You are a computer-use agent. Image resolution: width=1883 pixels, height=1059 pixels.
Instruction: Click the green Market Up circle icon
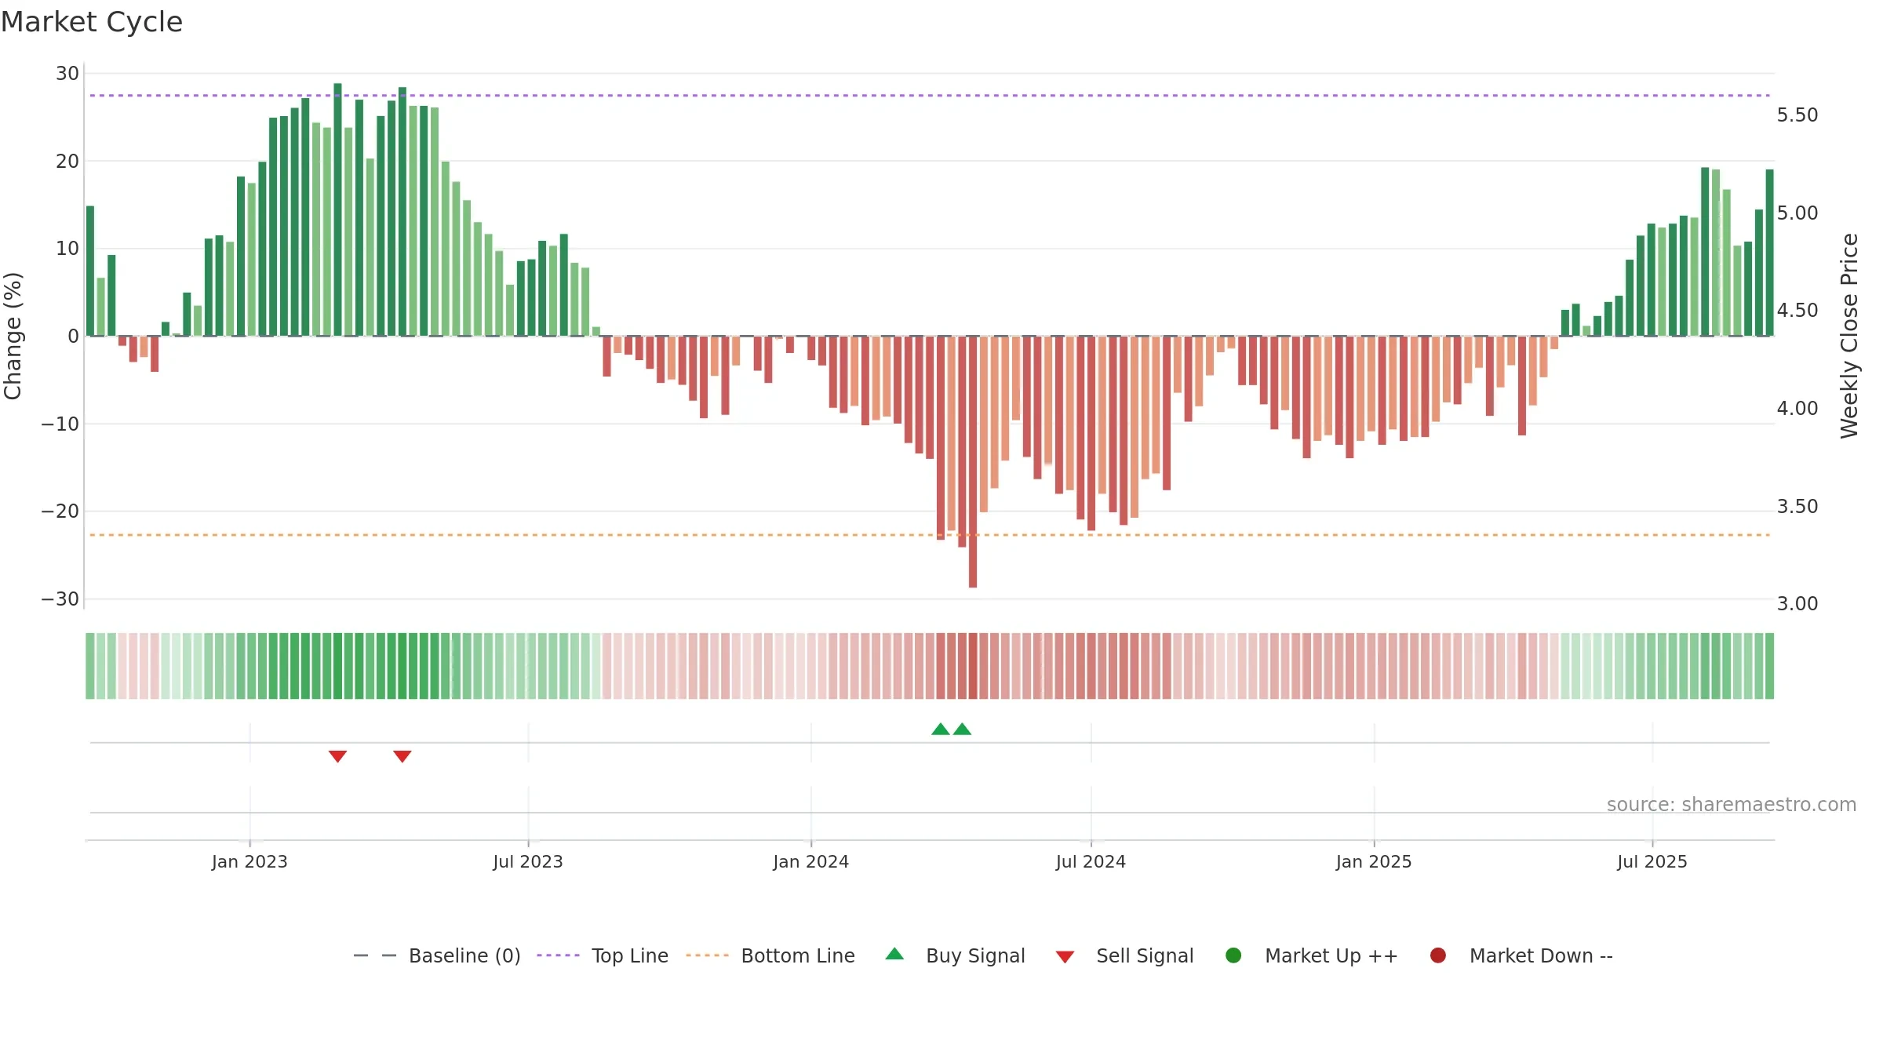1233,955
